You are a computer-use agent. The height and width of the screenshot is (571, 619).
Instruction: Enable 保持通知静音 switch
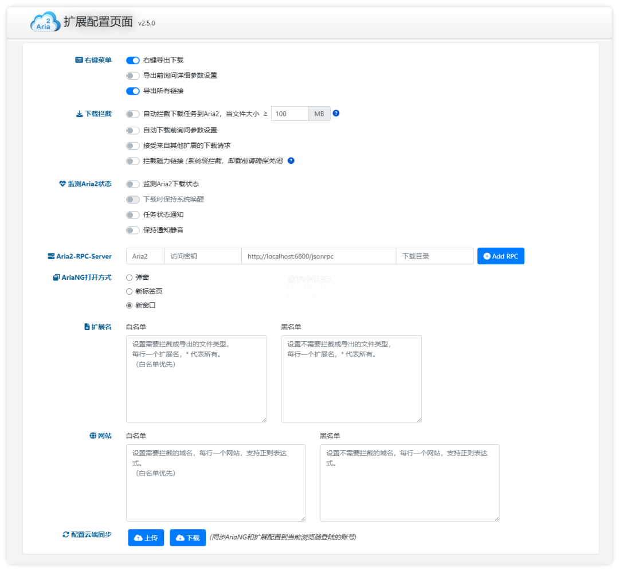132,230
